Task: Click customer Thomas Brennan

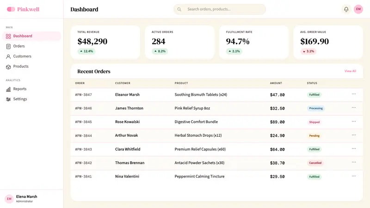Action: point(129,163)
